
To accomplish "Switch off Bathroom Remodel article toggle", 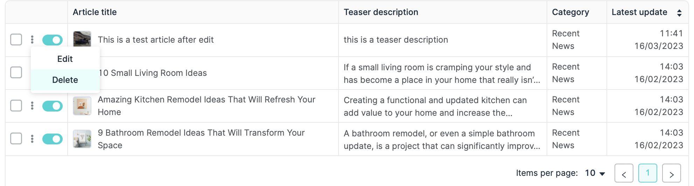I will tap(53, 139).
